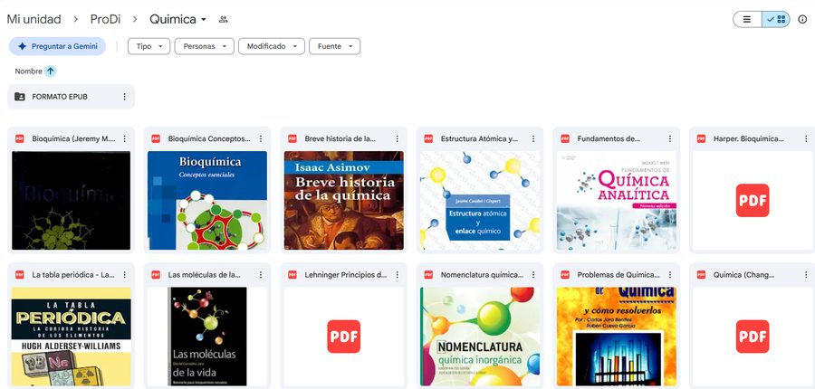Image resolution: width=815 pixels, height=389 pixels.
Task: Click PDF icon of Harper. Bioquimica file
Action: pos(701,138)
